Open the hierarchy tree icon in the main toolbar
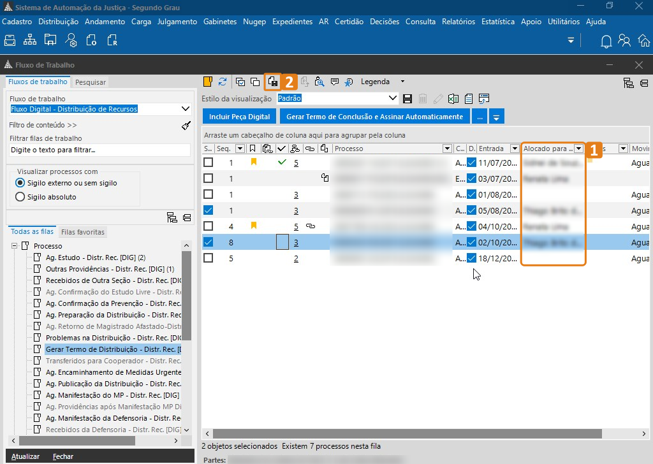 tap(30, 40)
